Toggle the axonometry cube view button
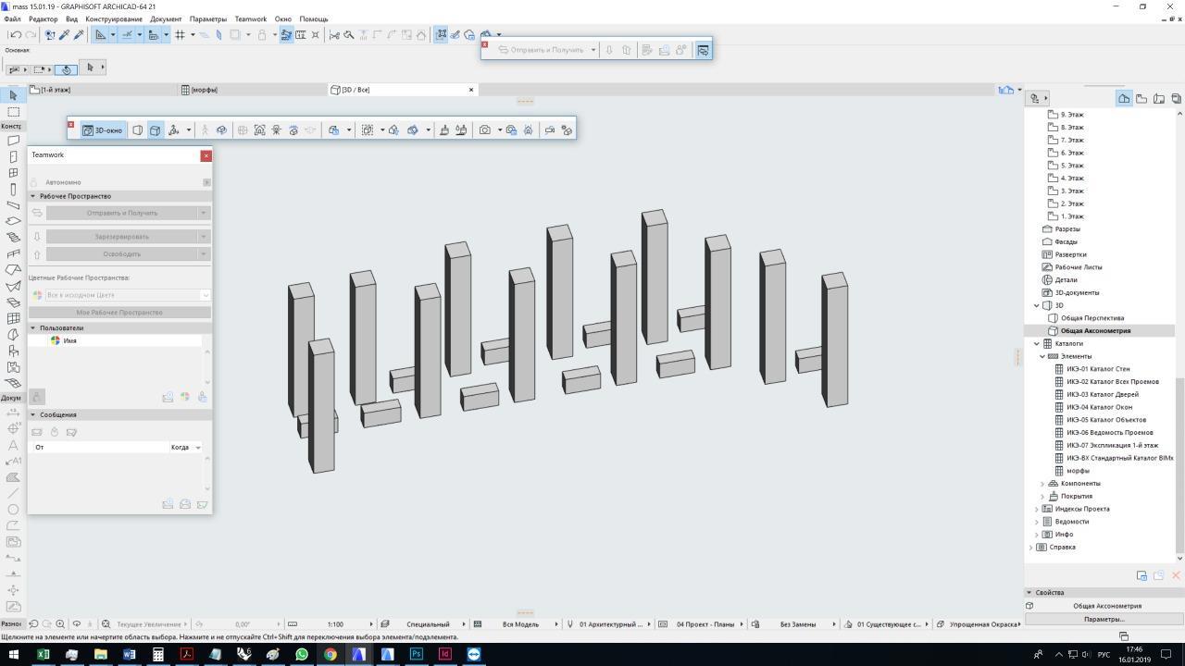Image resolution: width=1185 pixels, height=666 pixels. [155, 130]
